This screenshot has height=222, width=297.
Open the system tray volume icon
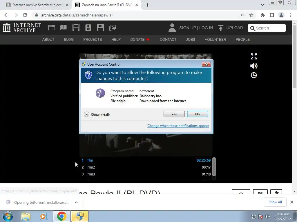pos(268,217)
